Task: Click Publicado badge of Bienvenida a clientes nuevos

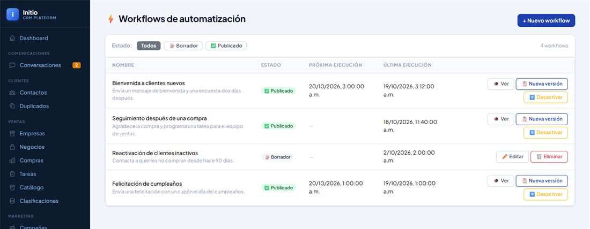Action: 278,91
